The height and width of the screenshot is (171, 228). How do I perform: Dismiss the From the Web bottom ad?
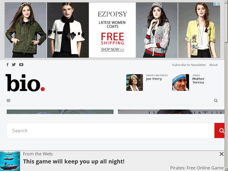tap(222, 154)
